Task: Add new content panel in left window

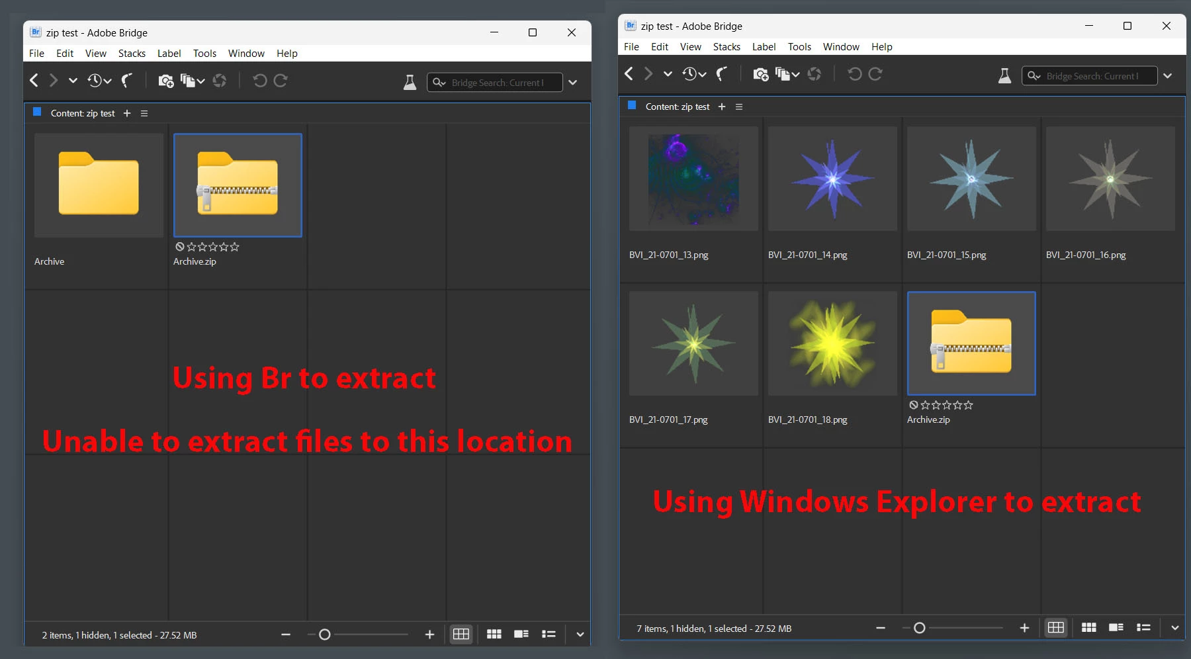Action: click(127, 113)
